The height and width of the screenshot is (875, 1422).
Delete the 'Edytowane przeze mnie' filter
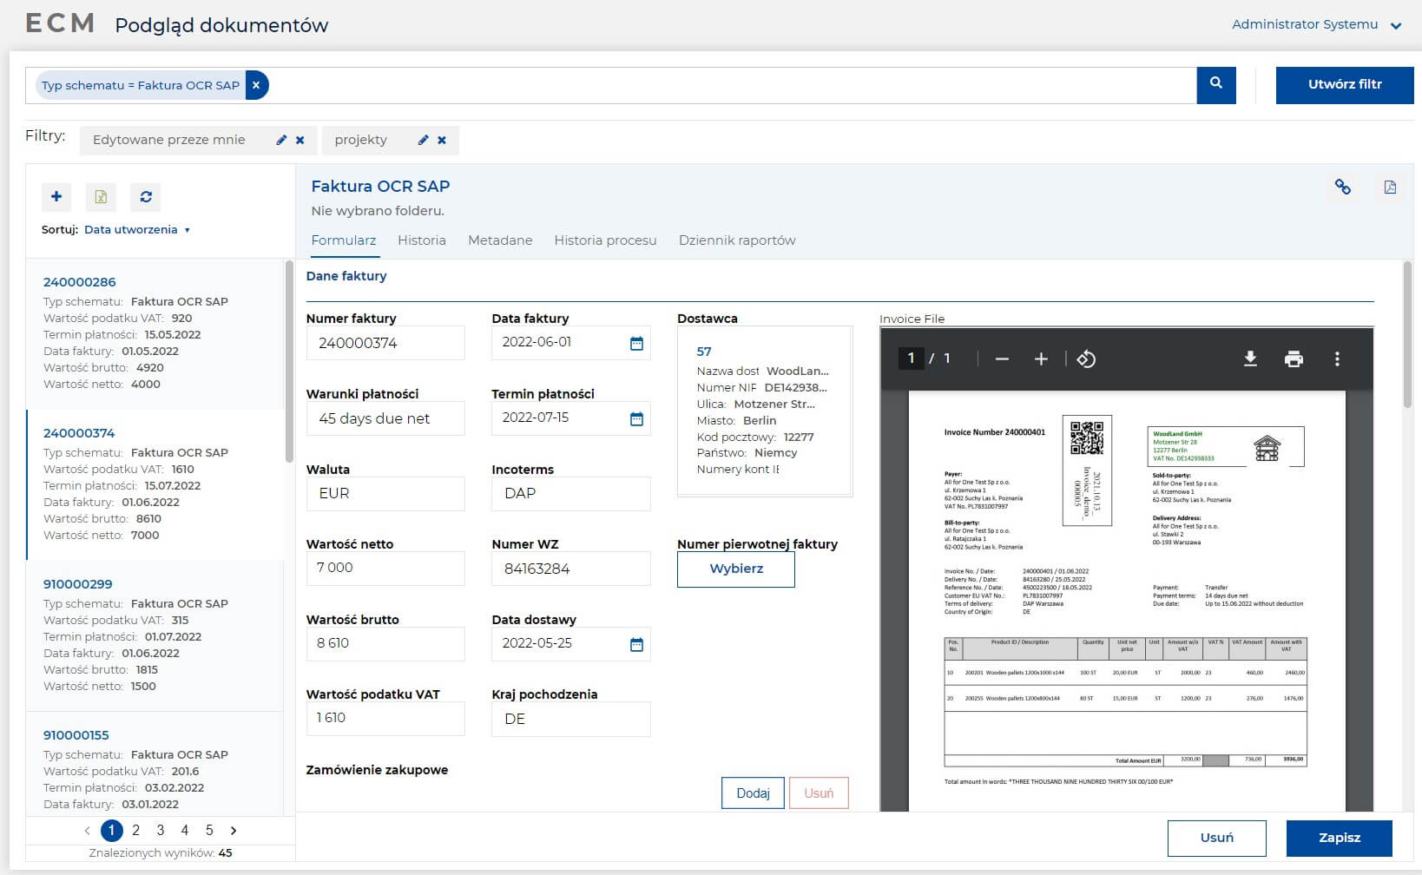click(300, 140)
